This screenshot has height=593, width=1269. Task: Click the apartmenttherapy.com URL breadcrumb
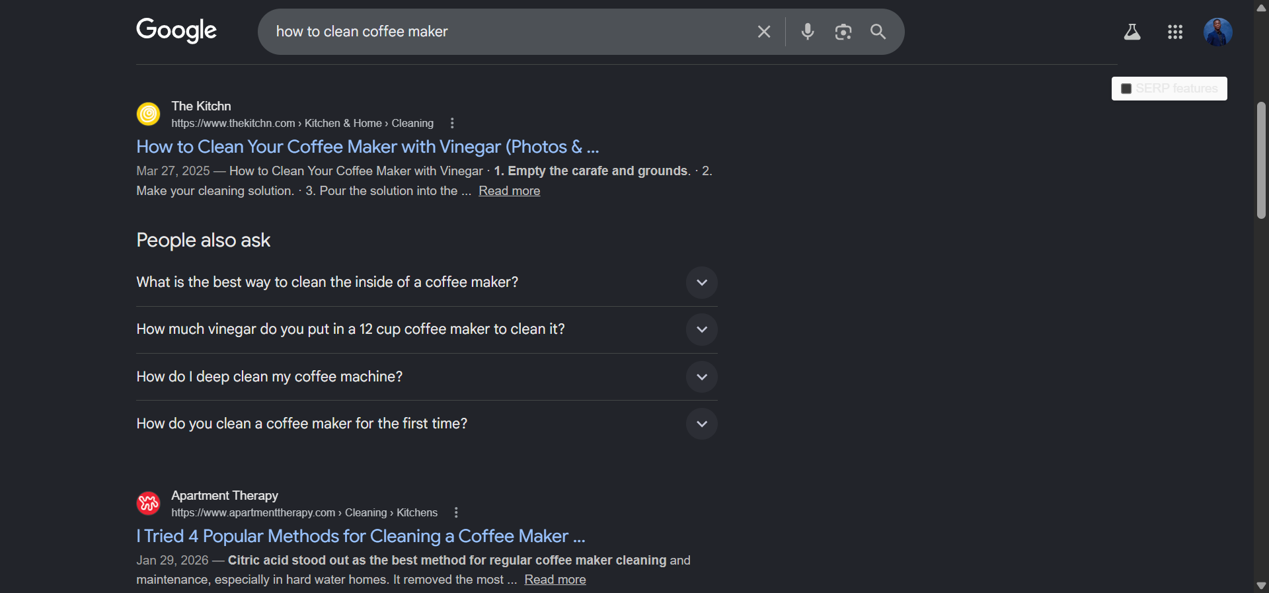(304, 512)
